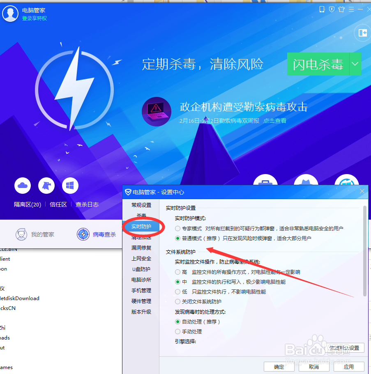Click the side panel exit arrow icon
Image resolution: width=371 pixels, height=374 pixels.
363,33
